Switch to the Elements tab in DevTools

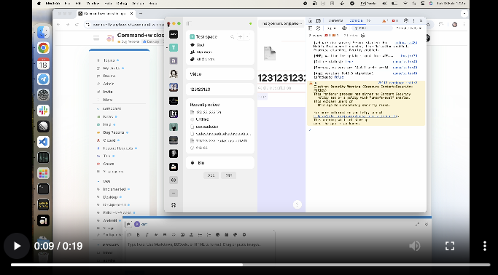[335, 20]
